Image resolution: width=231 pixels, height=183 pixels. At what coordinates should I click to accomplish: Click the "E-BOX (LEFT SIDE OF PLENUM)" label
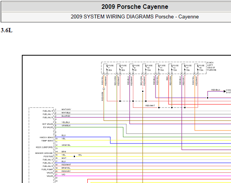[x=211, y=66]
